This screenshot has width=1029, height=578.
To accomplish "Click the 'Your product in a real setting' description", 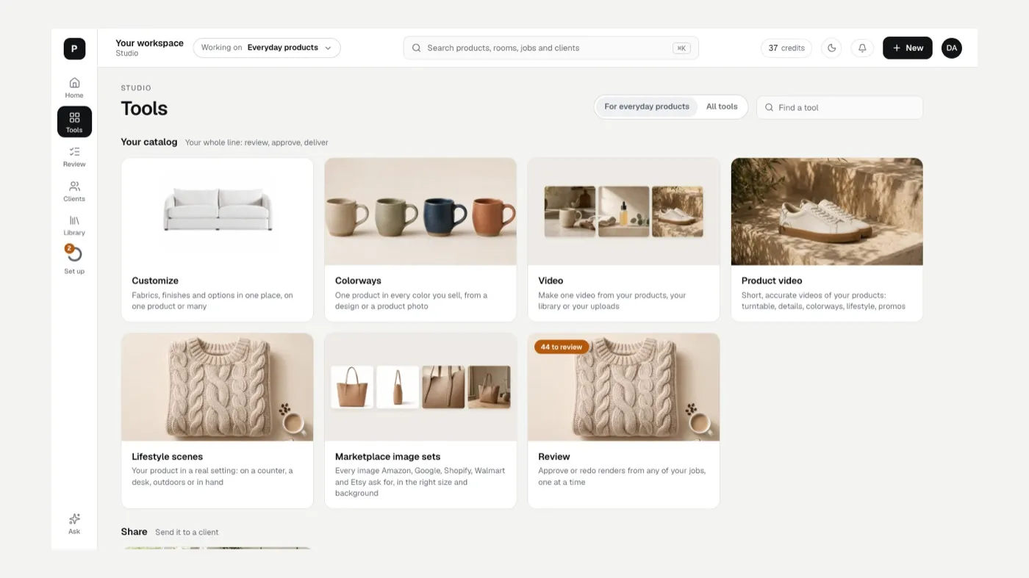I will click(212, 477).
